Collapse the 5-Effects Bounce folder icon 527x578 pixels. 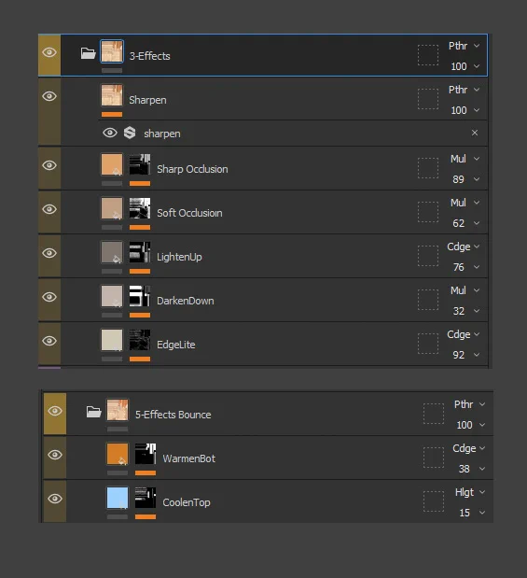point(94,412)
